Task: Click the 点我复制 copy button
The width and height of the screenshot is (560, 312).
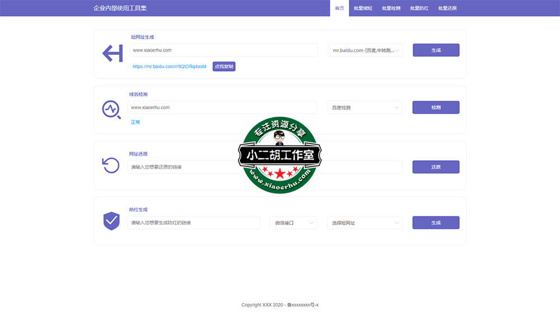Action: tap(224, 67)
